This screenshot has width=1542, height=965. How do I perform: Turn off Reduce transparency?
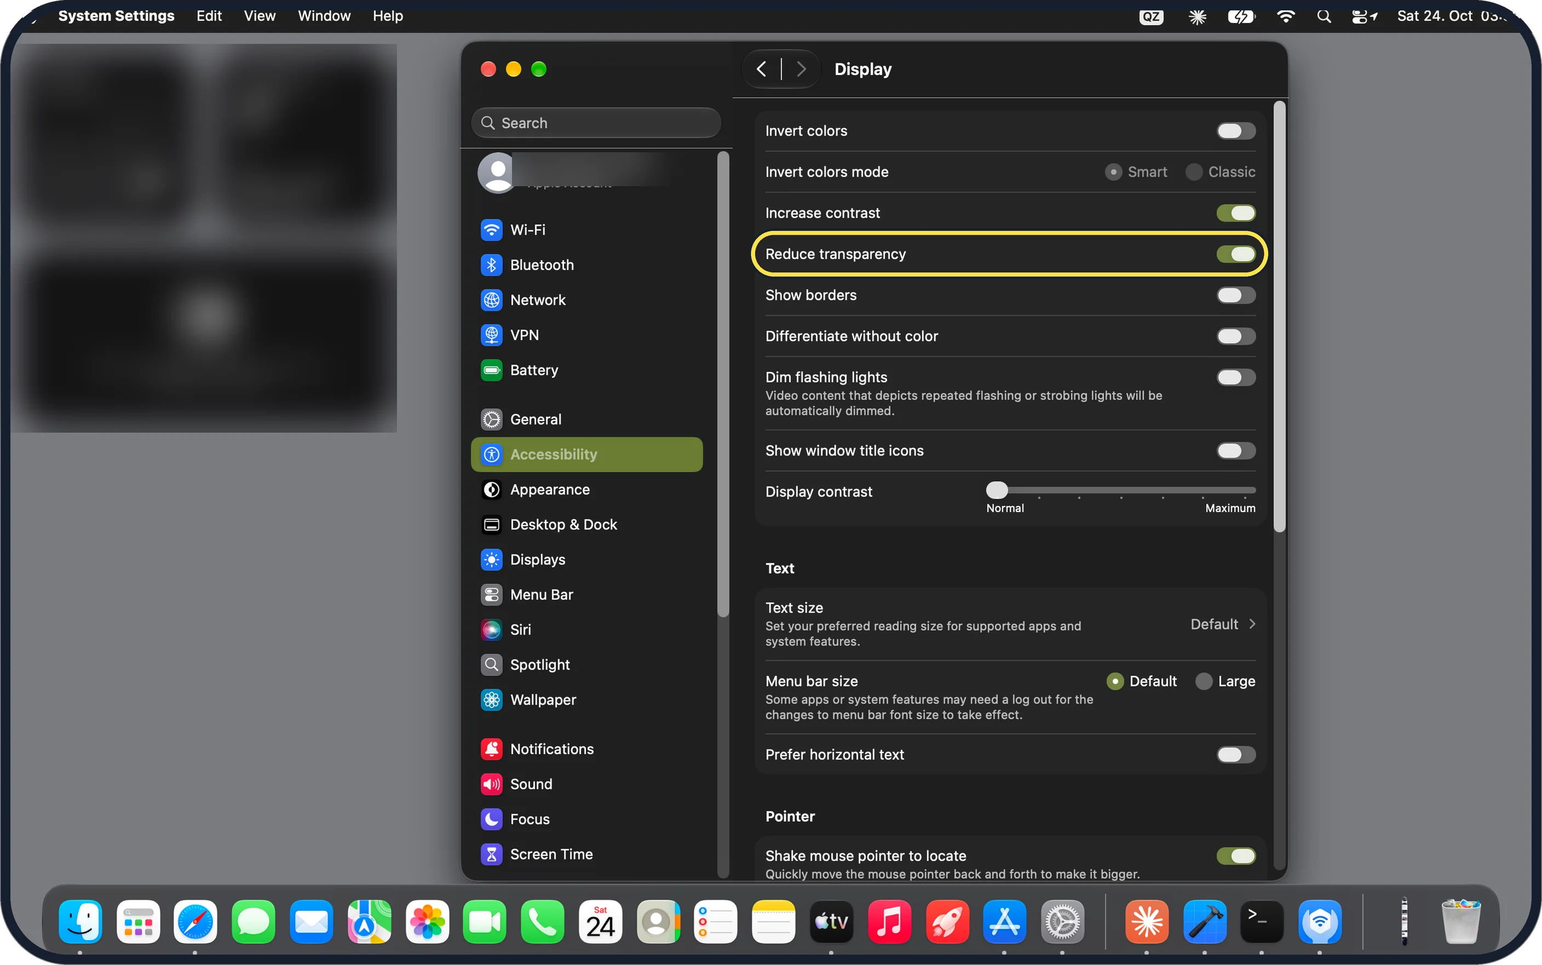[x=1236, y=254]
